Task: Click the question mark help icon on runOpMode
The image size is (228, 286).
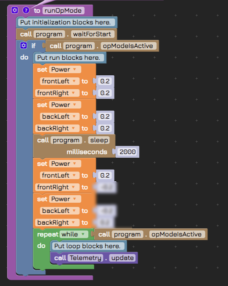Action: pos(26,10)
